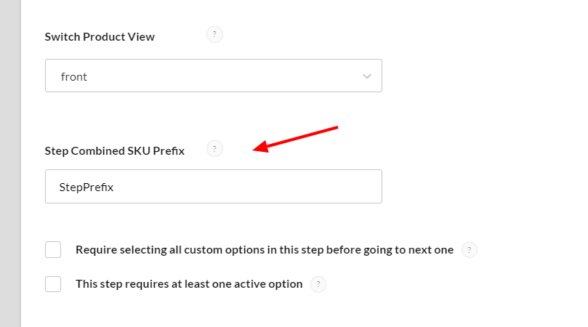Click help icon beside Switch Product View
Viewport: 588px width, 327px height.
pyautogui.click(x=214, y=35)
